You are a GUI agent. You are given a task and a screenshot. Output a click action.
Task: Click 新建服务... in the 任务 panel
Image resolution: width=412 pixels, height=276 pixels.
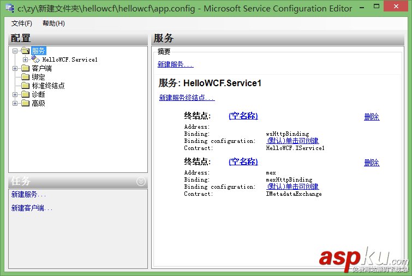point(28,195)
